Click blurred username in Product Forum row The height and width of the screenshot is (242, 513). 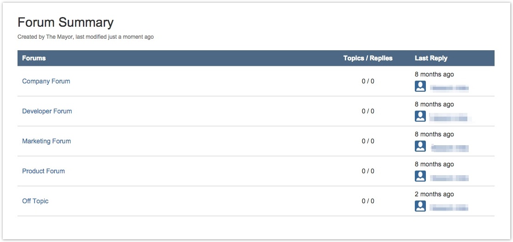[449, 178]
